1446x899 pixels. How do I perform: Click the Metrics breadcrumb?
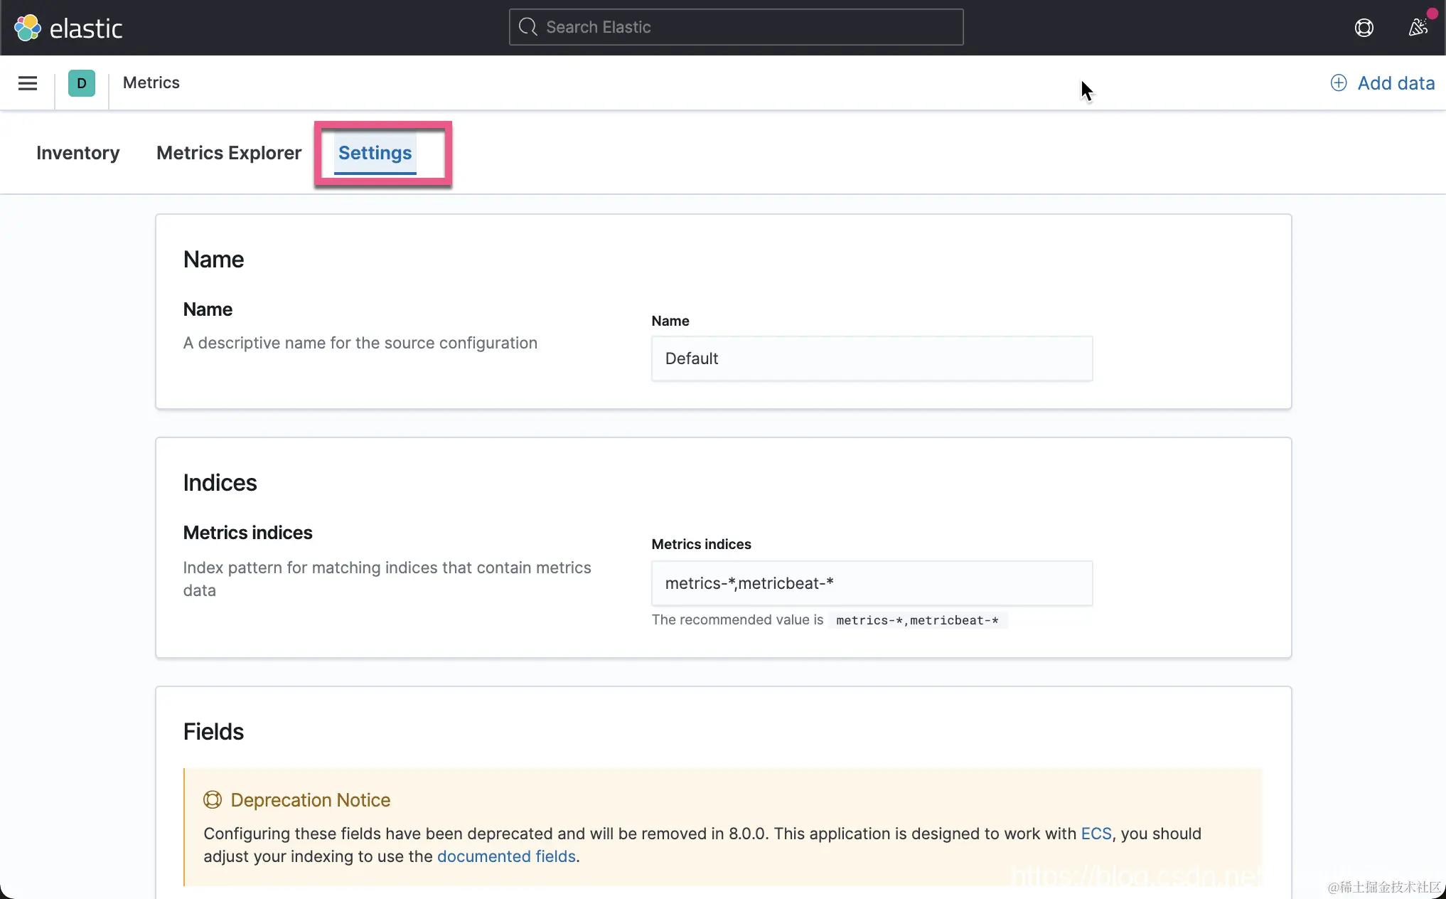[151, 83]
